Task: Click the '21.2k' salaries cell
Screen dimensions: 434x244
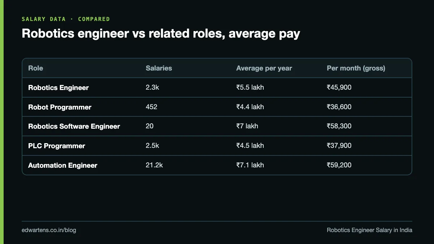Action: 154,165
